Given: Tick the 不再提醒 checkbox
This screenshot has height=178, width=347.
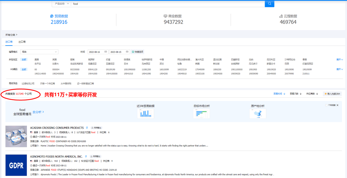Looking at the screenshot, I should (x=326, y=105).
